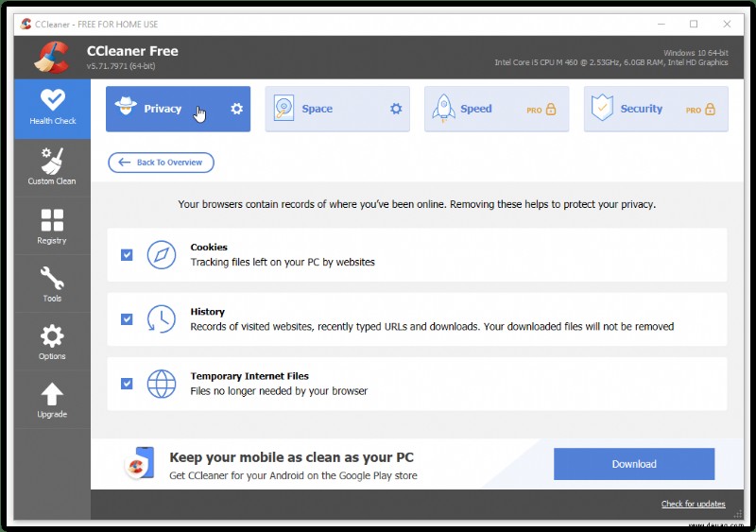Click the CCleaner logo in header

(x=52, y=58)
